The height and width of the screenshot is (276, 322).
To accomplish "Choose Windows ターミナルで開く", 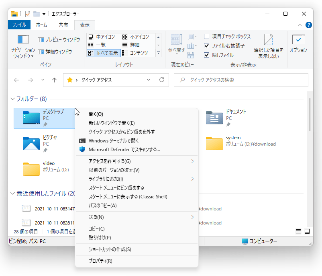I will [137, 140].
